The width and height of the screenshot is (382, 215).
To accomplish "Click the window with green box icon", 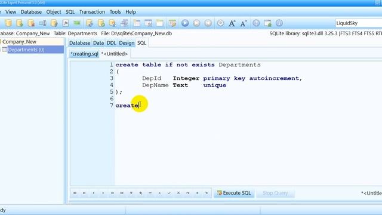I will [x=267, y=23].
